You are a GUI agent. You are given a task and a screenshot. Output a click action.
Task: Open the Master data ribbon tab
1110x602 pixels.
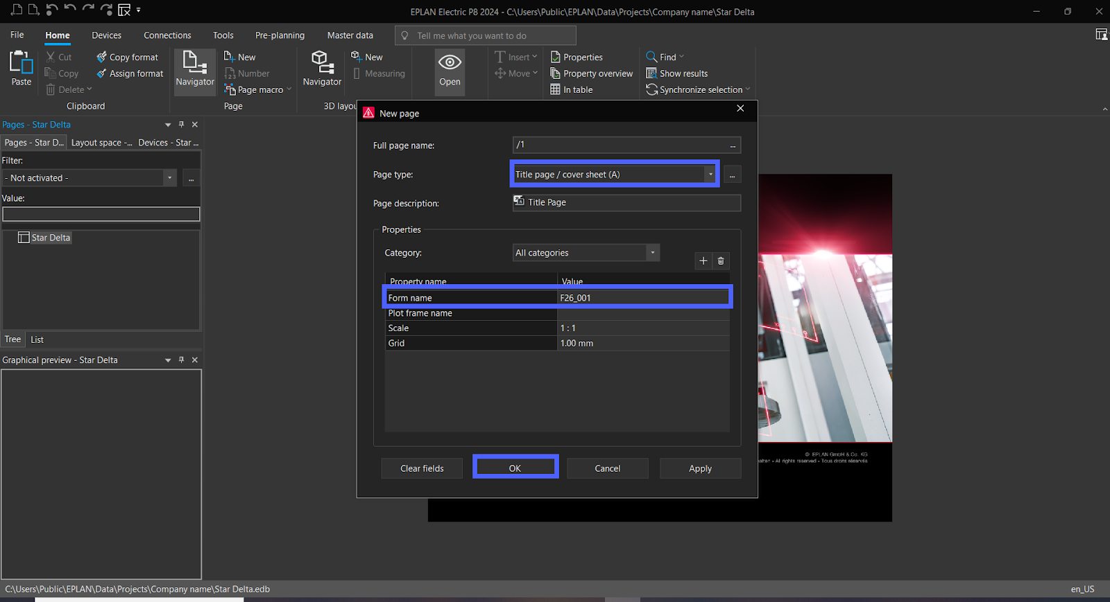tap(350, 35)
